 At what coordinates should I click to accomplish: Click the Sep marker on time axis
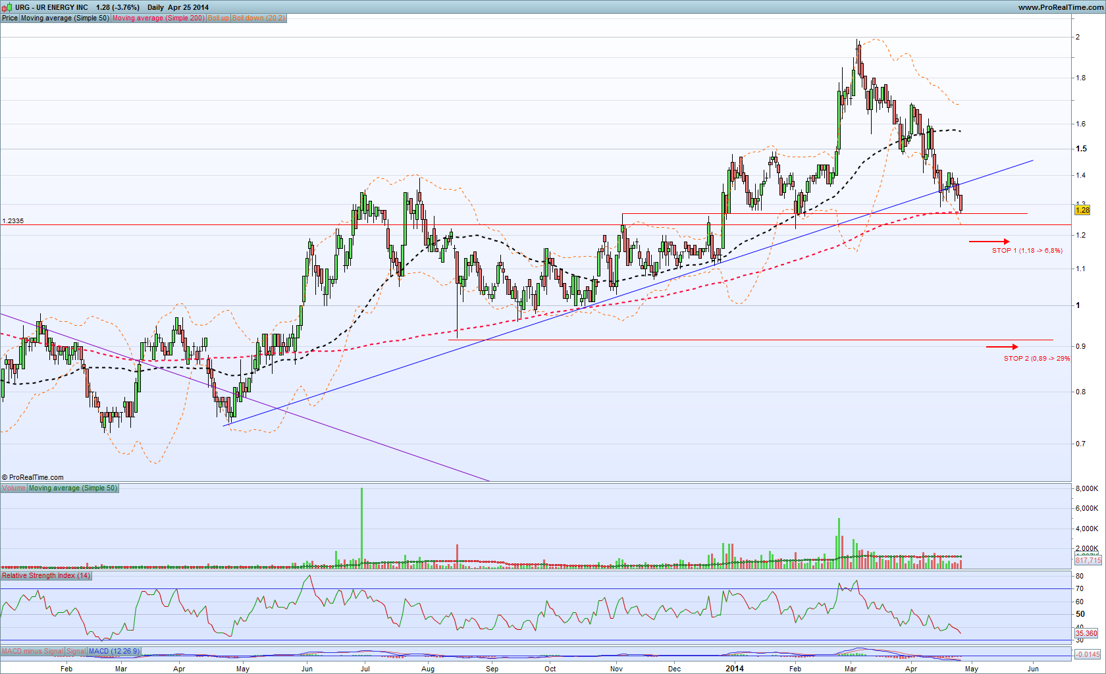(492, 669)
